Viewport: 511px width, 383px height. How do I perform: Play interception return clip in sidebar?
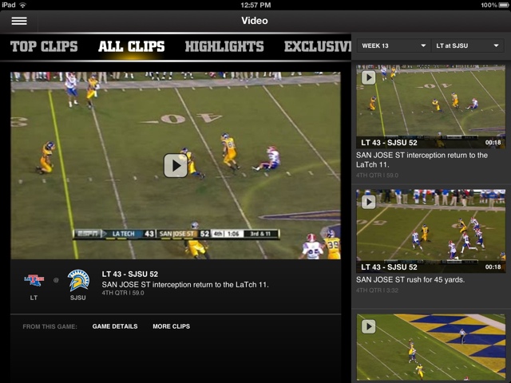click(x=369, y=77)
